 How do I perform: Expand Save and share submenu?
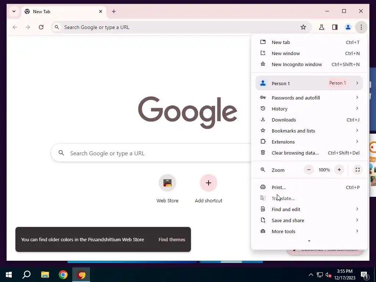tap(309, 220)
